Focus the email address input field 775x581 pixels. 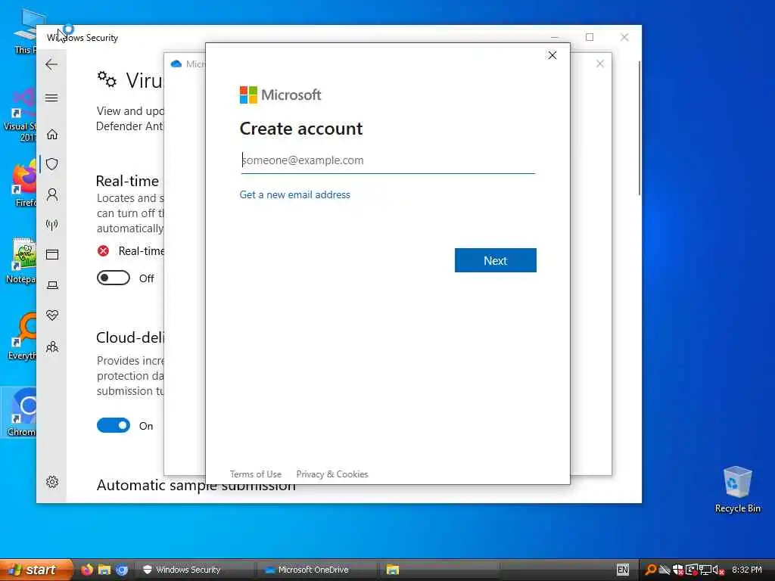(x=388, y=160)
